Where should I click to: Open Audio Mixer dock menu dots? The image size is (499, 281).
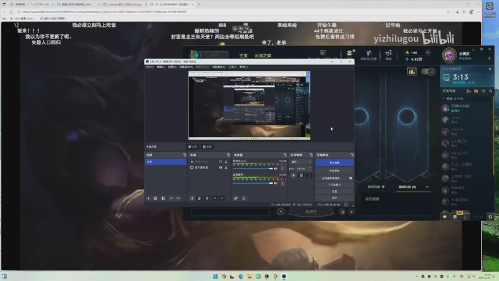click(x=244, y=198)
